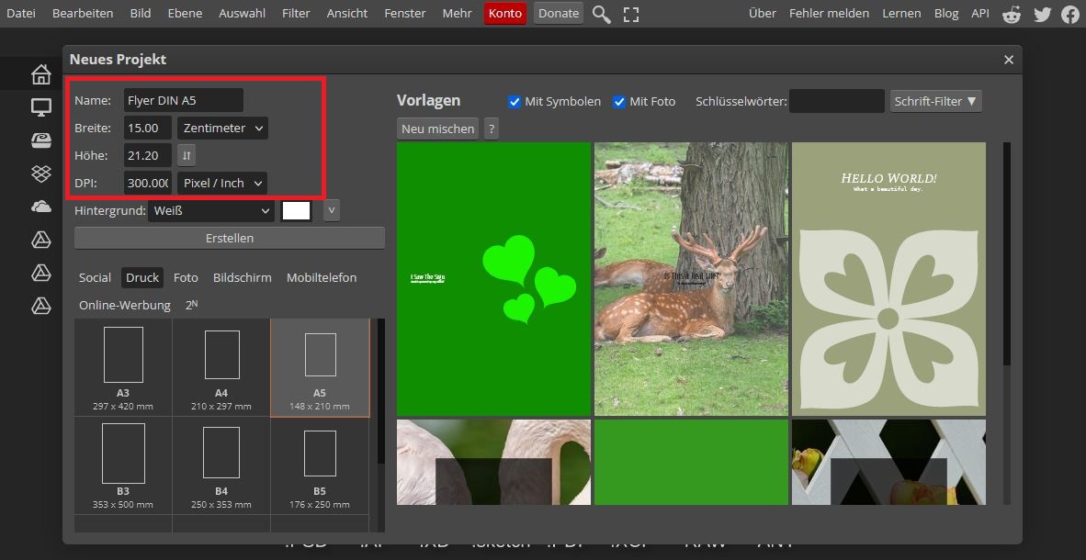
Task: Open the Hintergrund Weiß dropdown
Action: [x=211, y=211]
